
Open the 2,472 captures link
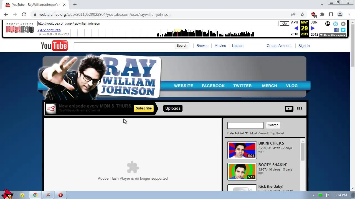click(x=49, y=30)
